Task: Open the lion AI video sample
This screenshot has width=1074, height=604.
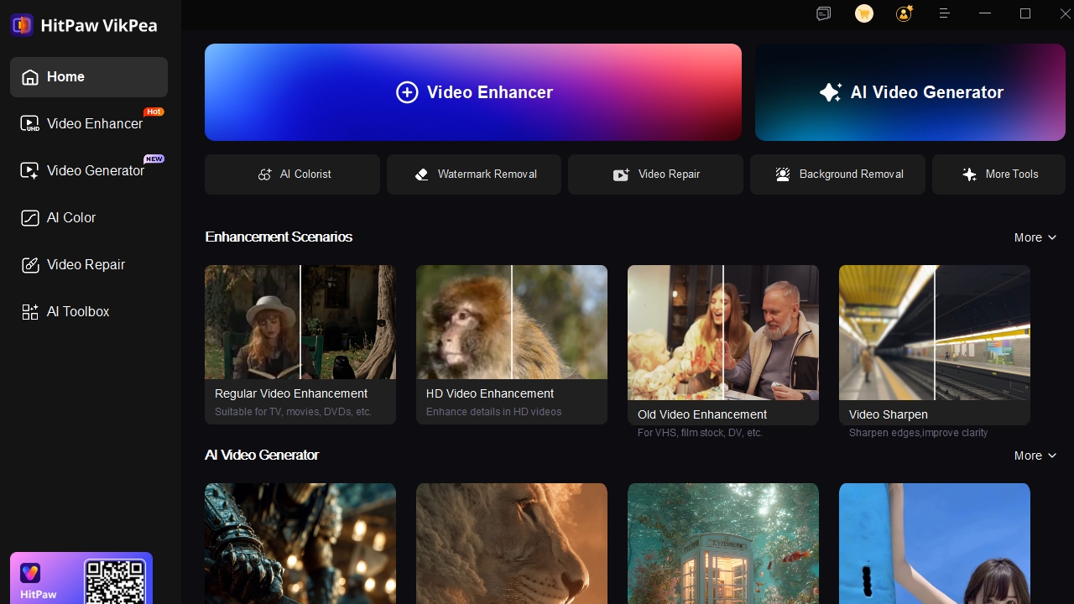Action: 512,544
